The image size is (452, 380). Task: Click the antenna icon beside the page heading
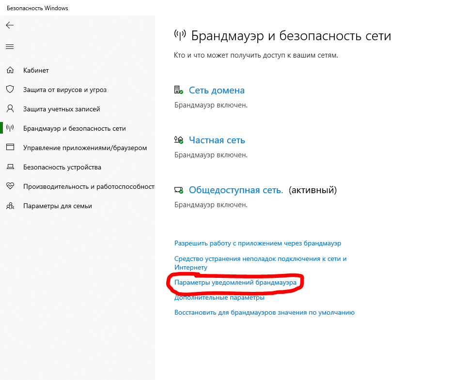[x=180, y=35]
